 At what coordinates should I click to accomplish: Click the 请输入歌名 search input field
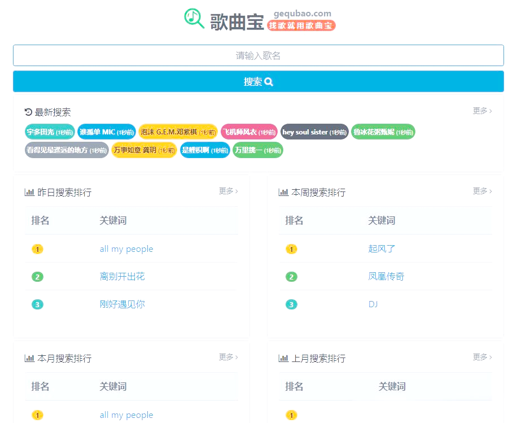[x=258, y=55]
